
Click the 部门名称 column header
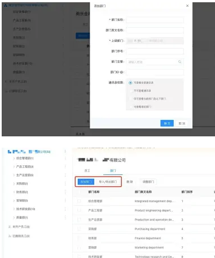[94, 192]
